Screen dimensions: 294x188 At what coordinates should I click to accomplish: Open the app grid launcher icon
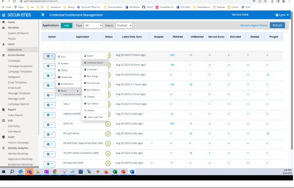pos(4,15)
